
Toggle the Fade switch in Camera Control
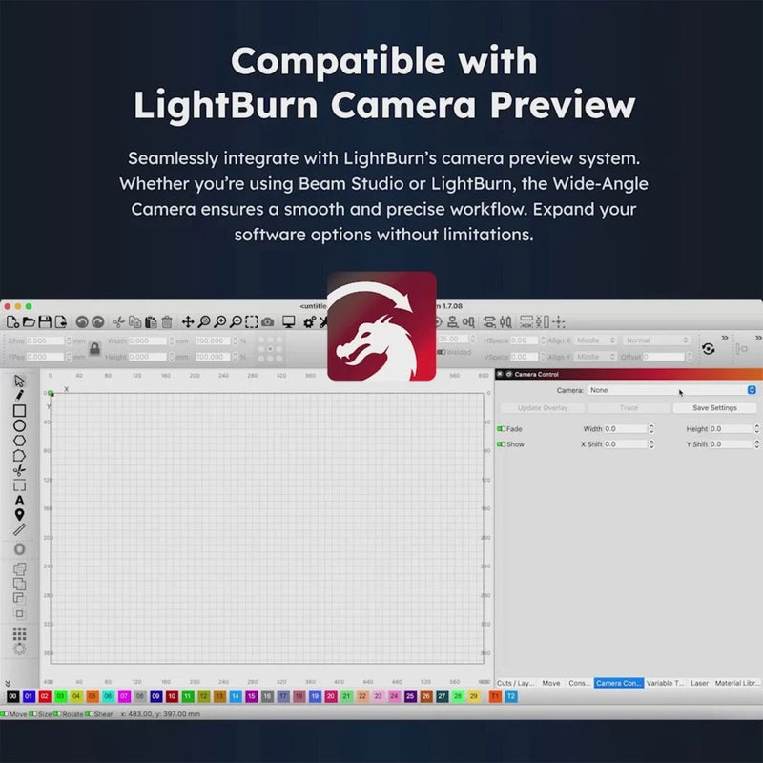pyautogui.click(x=501, y=428)
